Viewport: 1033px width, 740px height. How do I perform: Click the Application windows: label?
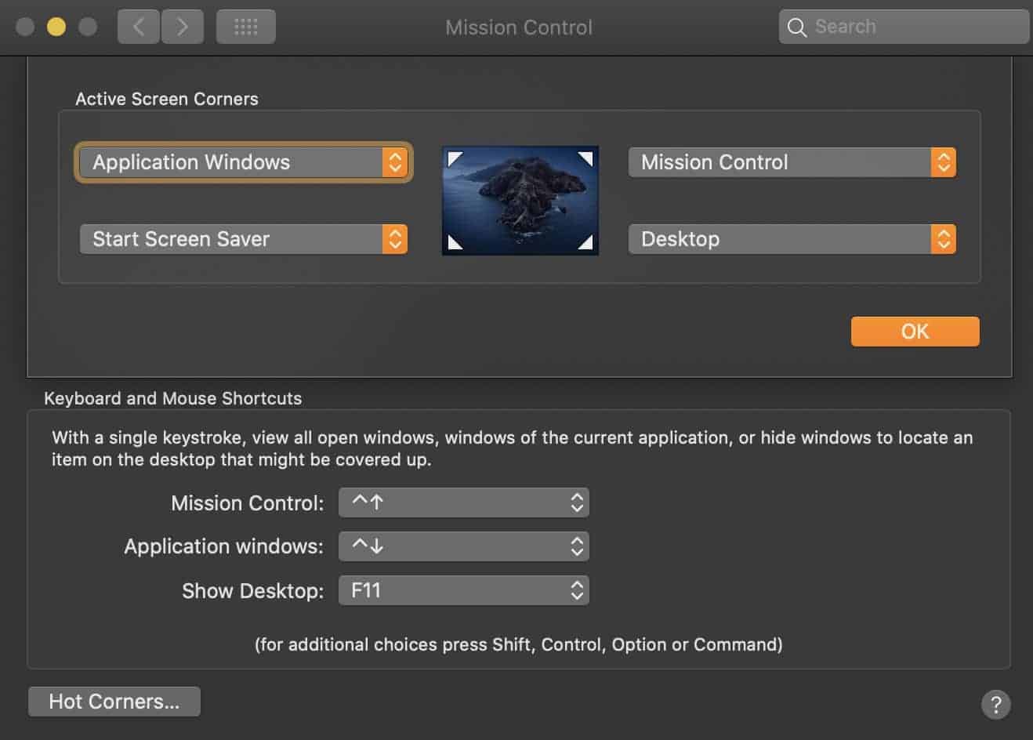click(223, 546)
